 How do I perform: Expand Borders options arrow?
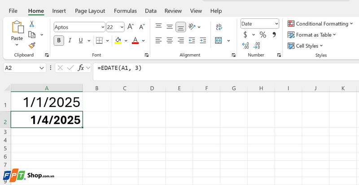[x=107, y=41]
